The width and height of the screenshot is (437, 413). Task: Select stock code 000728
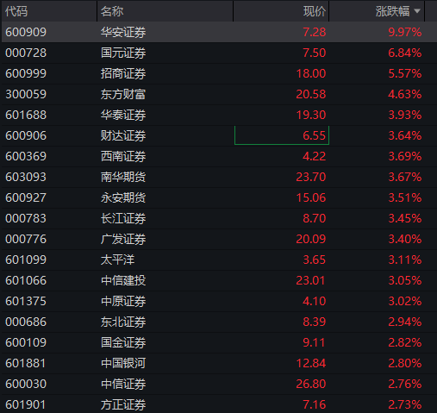(x=26, y=53)
